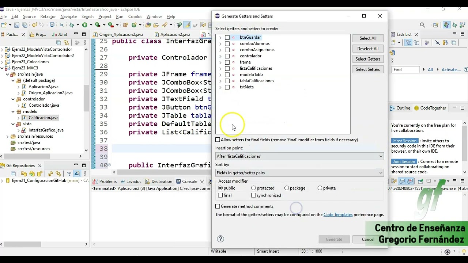Expand src/main/resources folder
Image resolution: width=468 pixels, height=263 pixels.
click(x=7, y=136)
